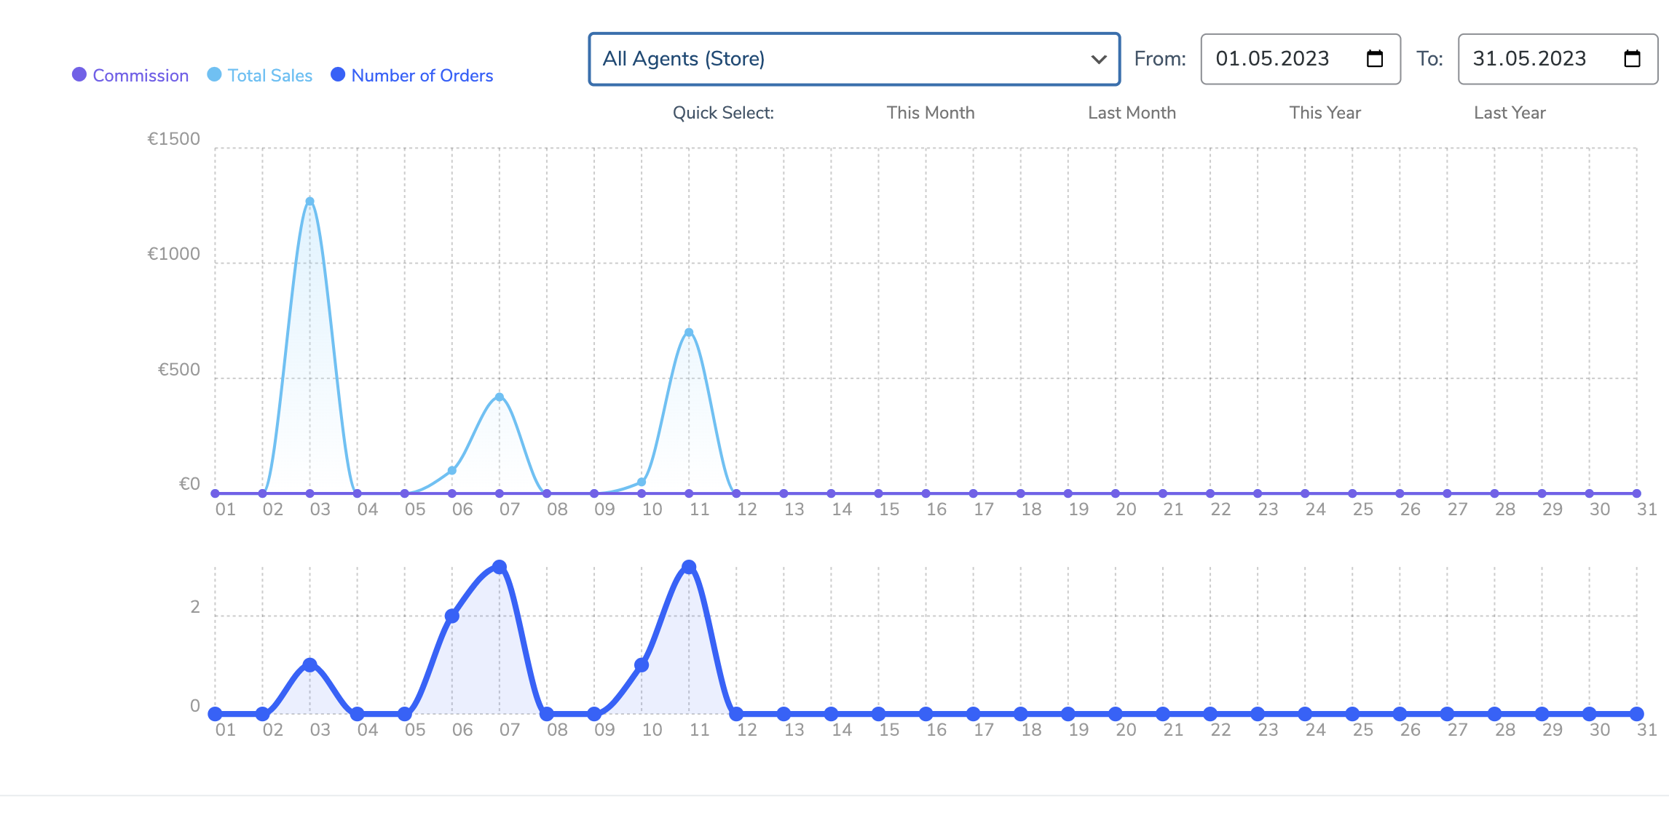Click the orders data point on day 06
This screenshot has height=818, width=1669.
[452, 616]
